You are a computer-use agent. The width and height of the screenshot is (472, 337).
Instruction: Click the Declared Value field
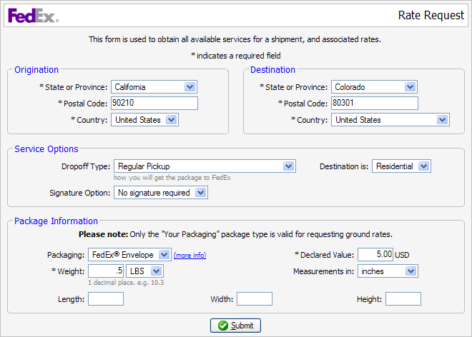point(375,254)
